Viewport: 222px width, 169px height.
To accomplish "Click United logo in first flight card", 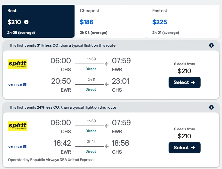I will pos(18,85).
